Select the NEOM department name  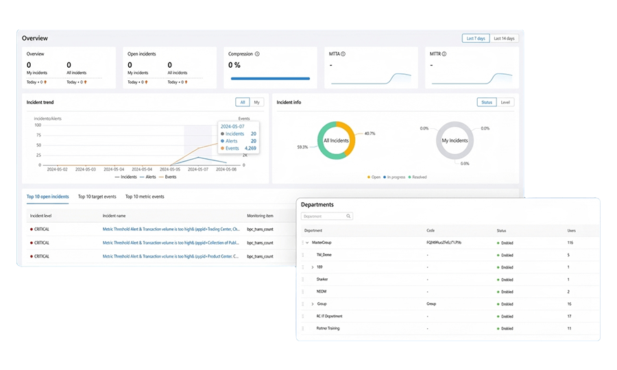pyautogui.click(x=322, y=291)
